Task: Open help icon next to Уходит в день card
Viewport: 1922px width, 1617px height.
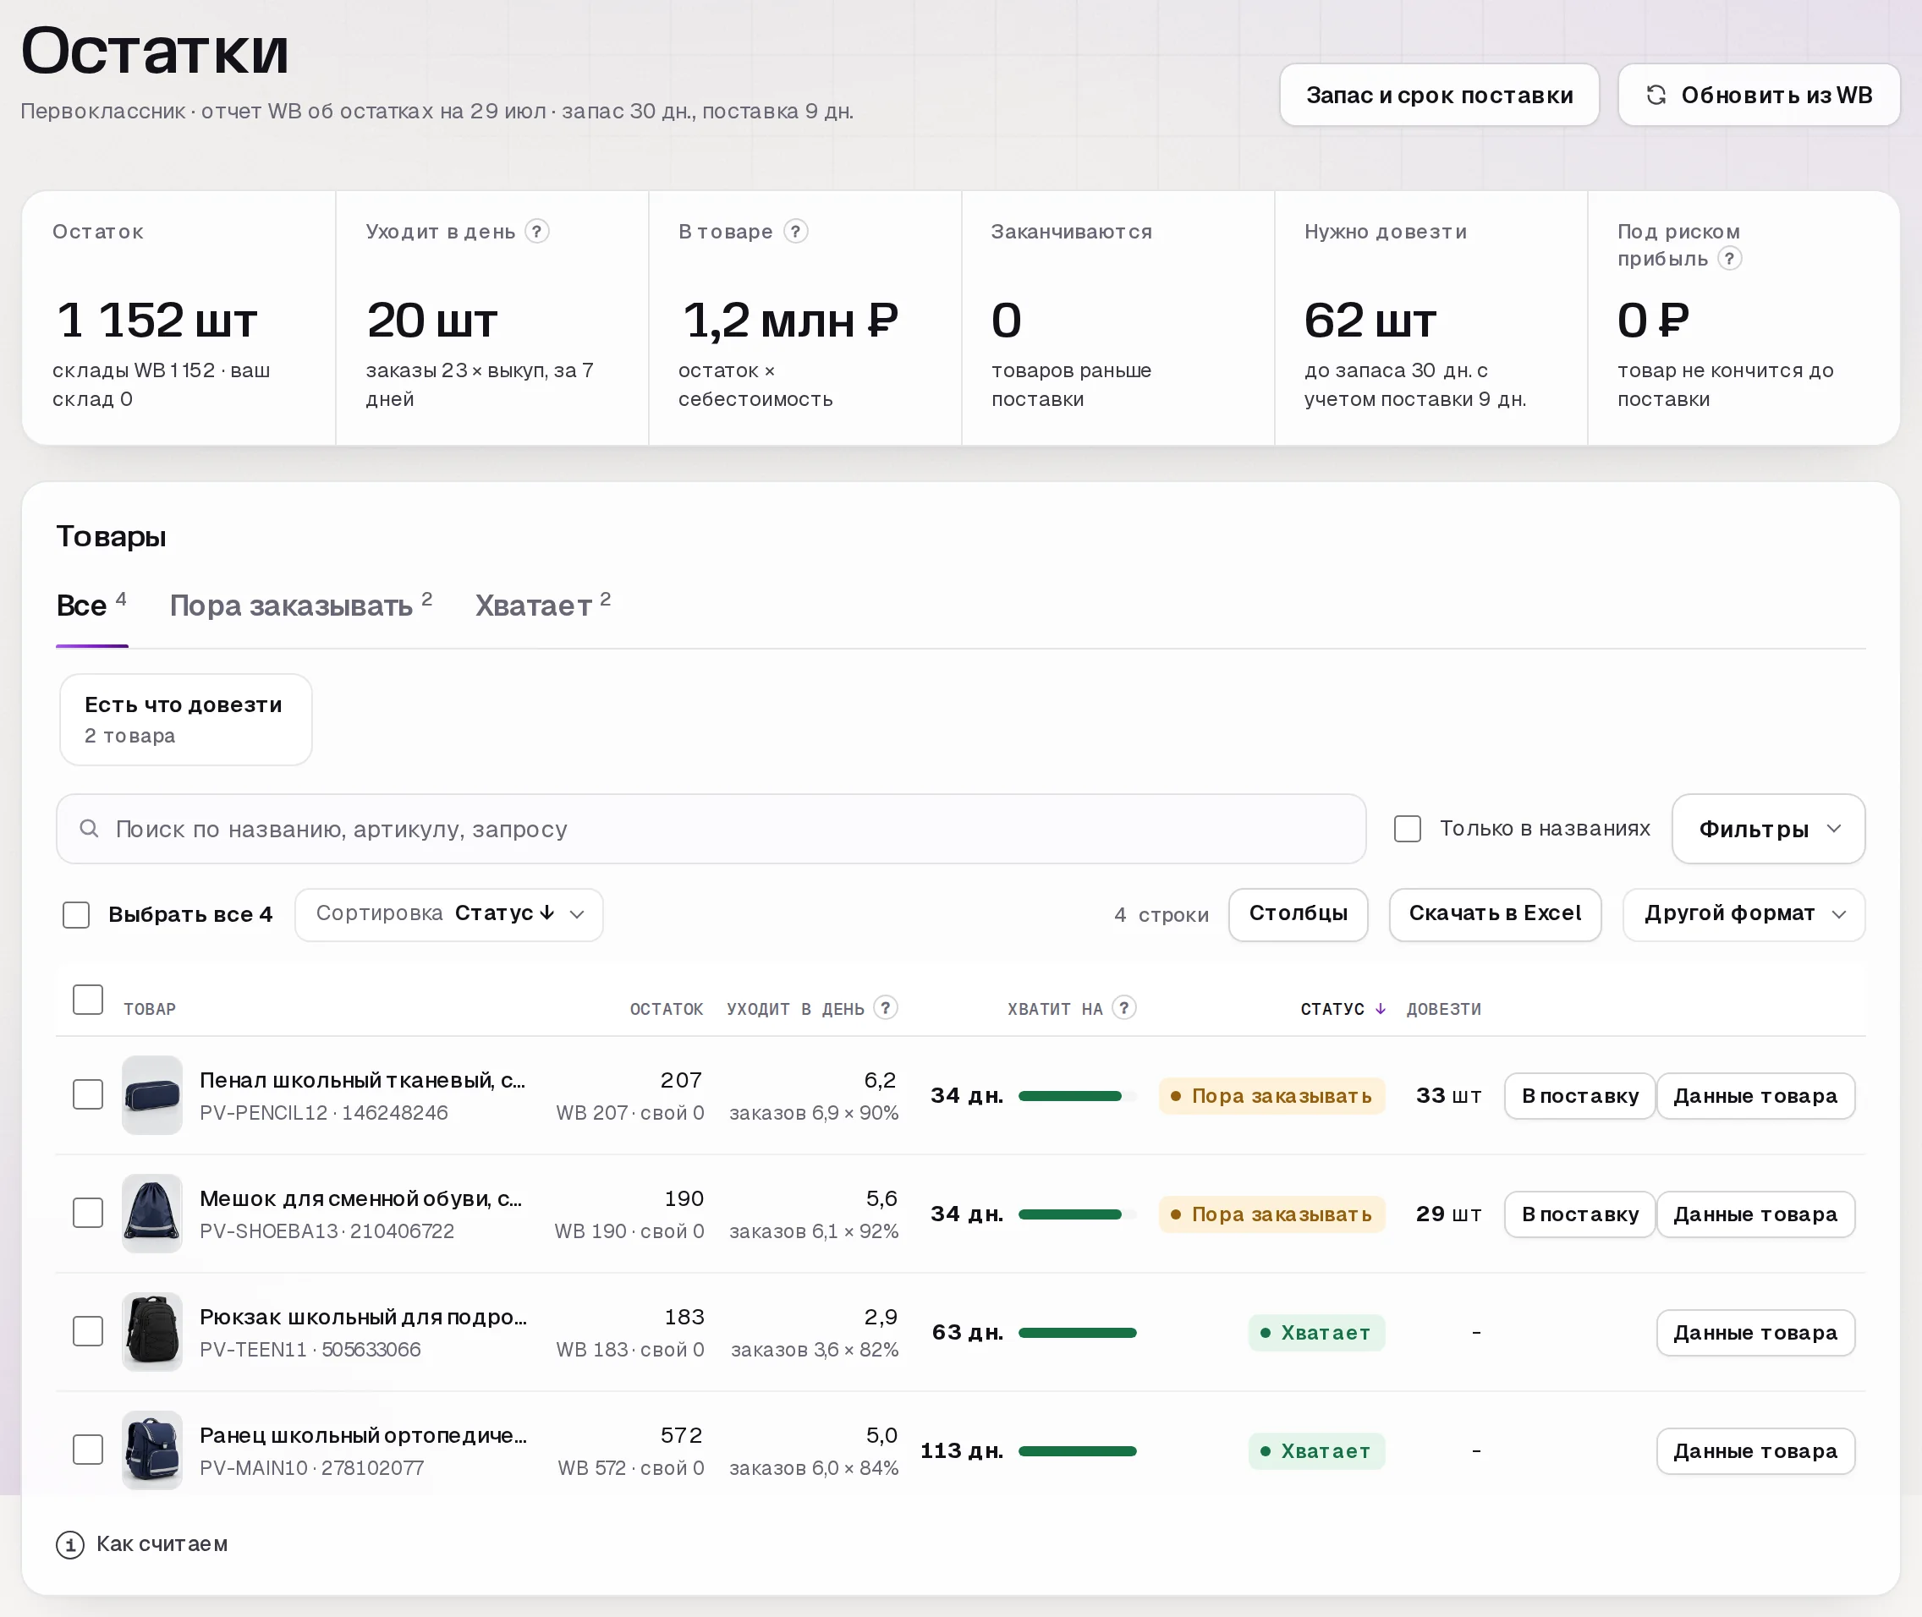Action: pyautogui.click(x=537, y=231)
